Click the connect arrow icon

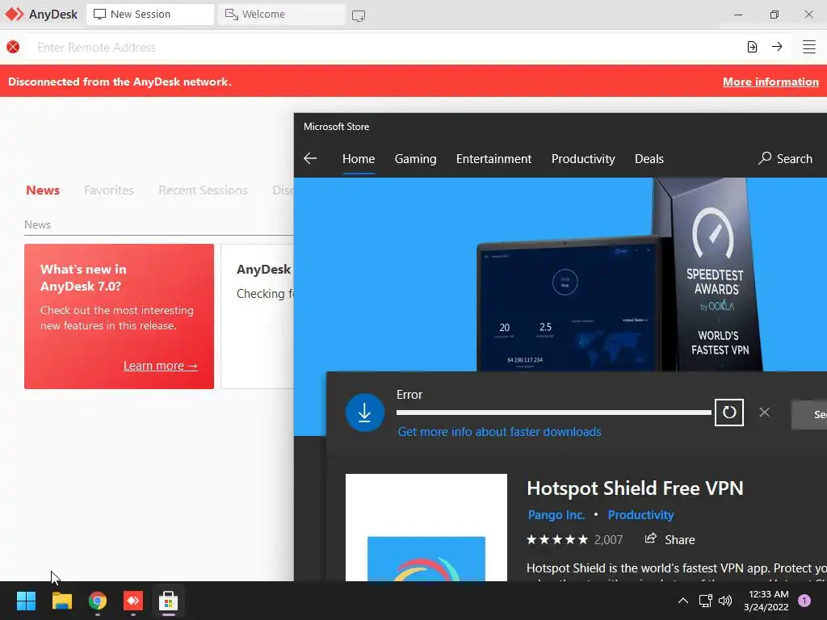[x=777, y=46]
